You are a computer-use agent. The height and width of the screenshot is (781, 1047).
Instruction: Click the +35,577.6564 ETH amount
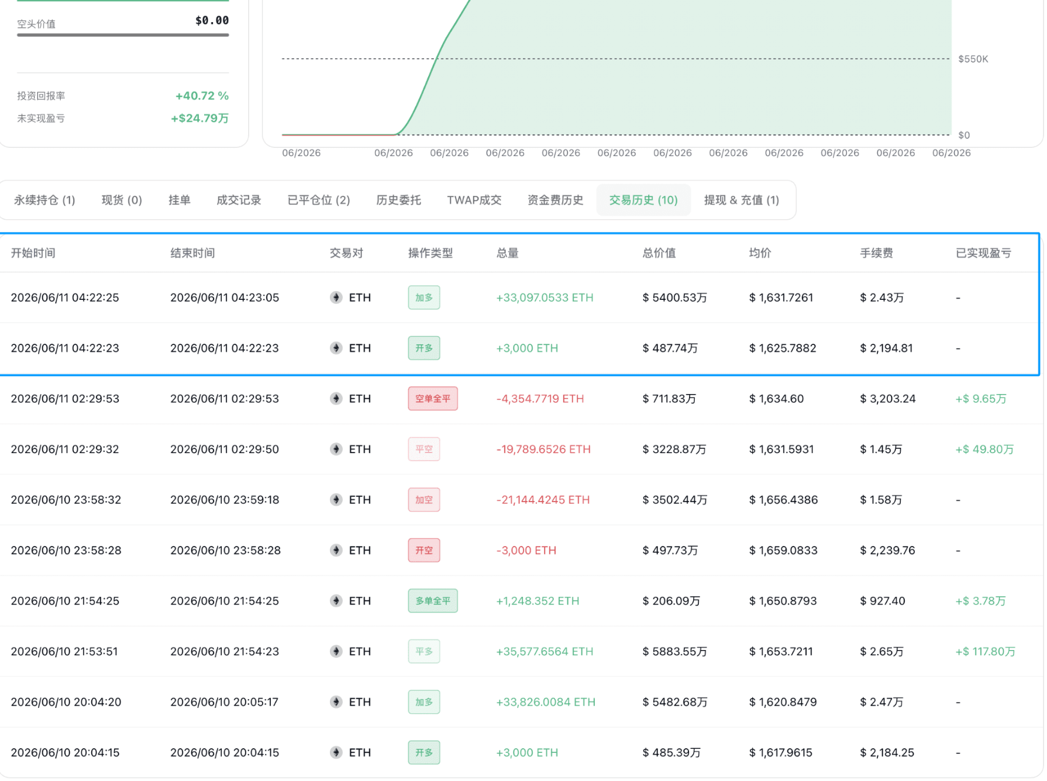click(x=545, y=651)
